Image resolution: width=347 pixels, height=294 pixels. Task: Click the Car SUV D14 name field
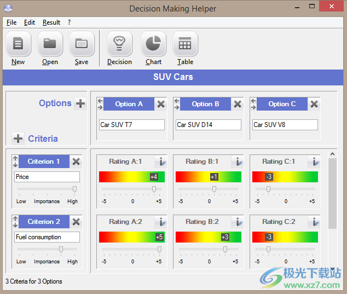208,125
